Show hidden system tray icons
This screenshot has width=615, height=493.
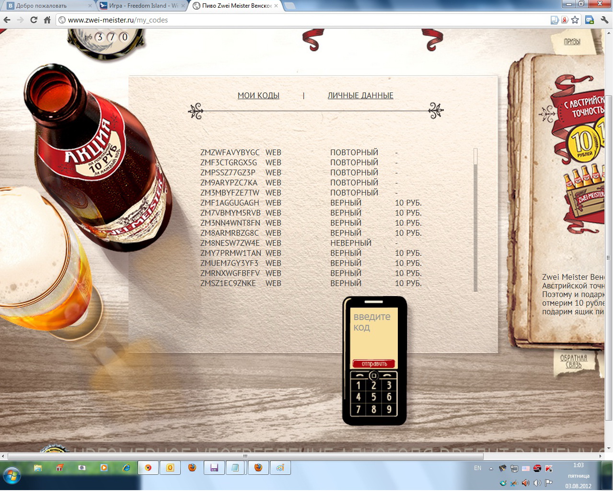tap(491, 469)
